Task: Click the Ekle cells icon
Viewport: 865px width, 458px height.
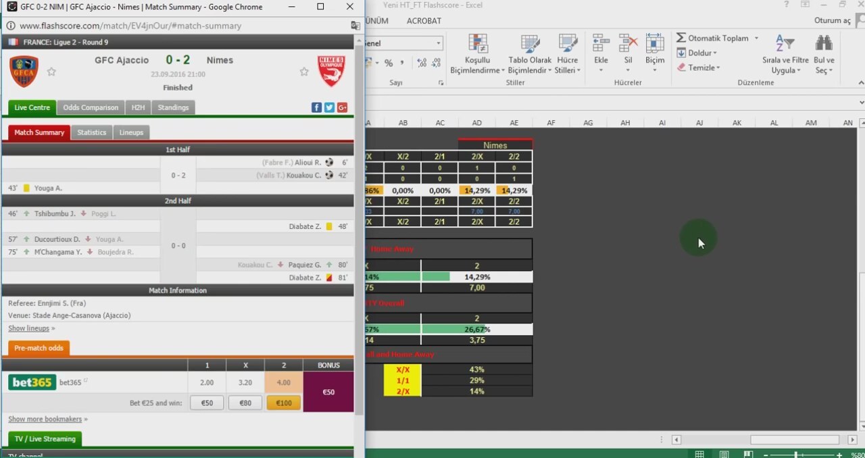Action: (x=601, y=44)
